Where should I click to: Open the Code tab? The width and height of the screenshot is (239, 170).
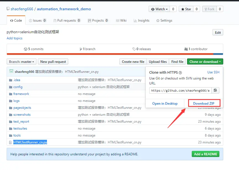coord(16,20)
